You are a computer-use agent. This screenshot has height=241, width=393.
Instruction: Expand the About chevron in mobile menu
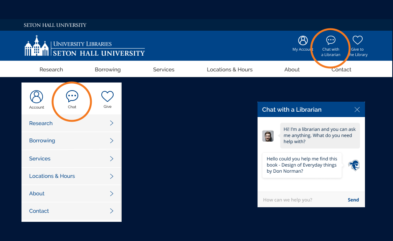pos(112,193)
